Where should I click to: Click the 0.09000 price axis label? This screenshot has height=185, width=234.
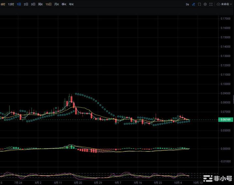coord(226,93)
